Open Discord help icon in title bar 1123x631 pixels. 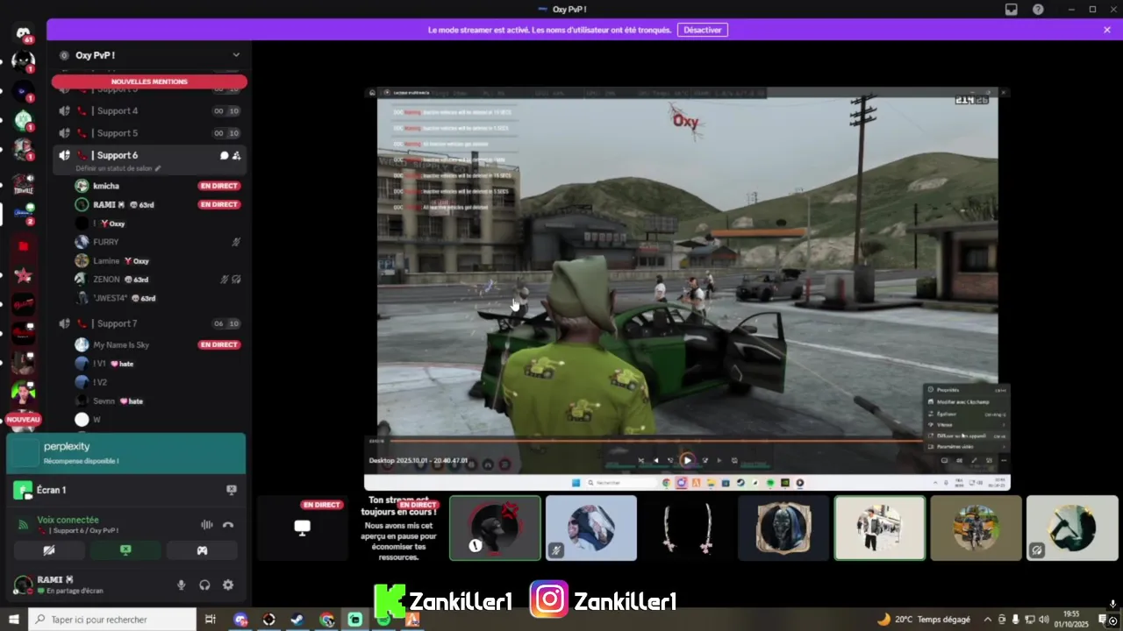[x=1039, y=10]
